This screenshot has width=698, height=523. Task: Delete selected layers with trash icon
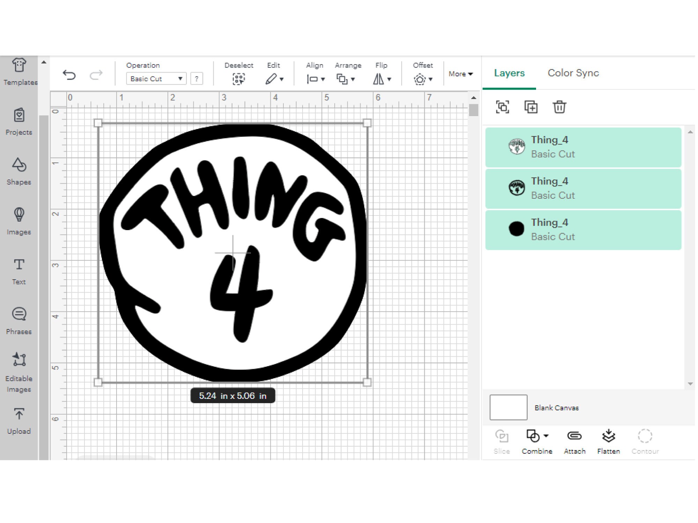tap(559, 107)
